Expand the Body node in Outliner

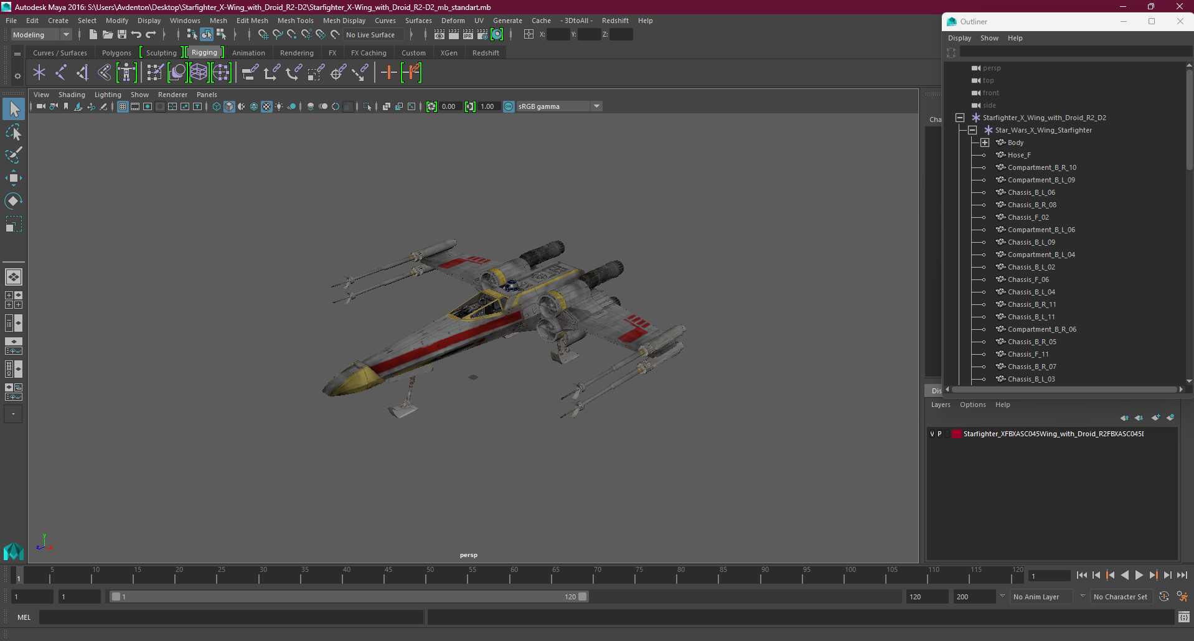point(985,143)
